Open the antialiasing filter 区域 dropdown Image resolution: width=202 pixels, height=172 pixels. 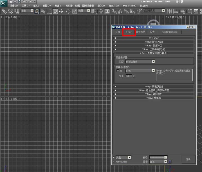pos(140,71)
